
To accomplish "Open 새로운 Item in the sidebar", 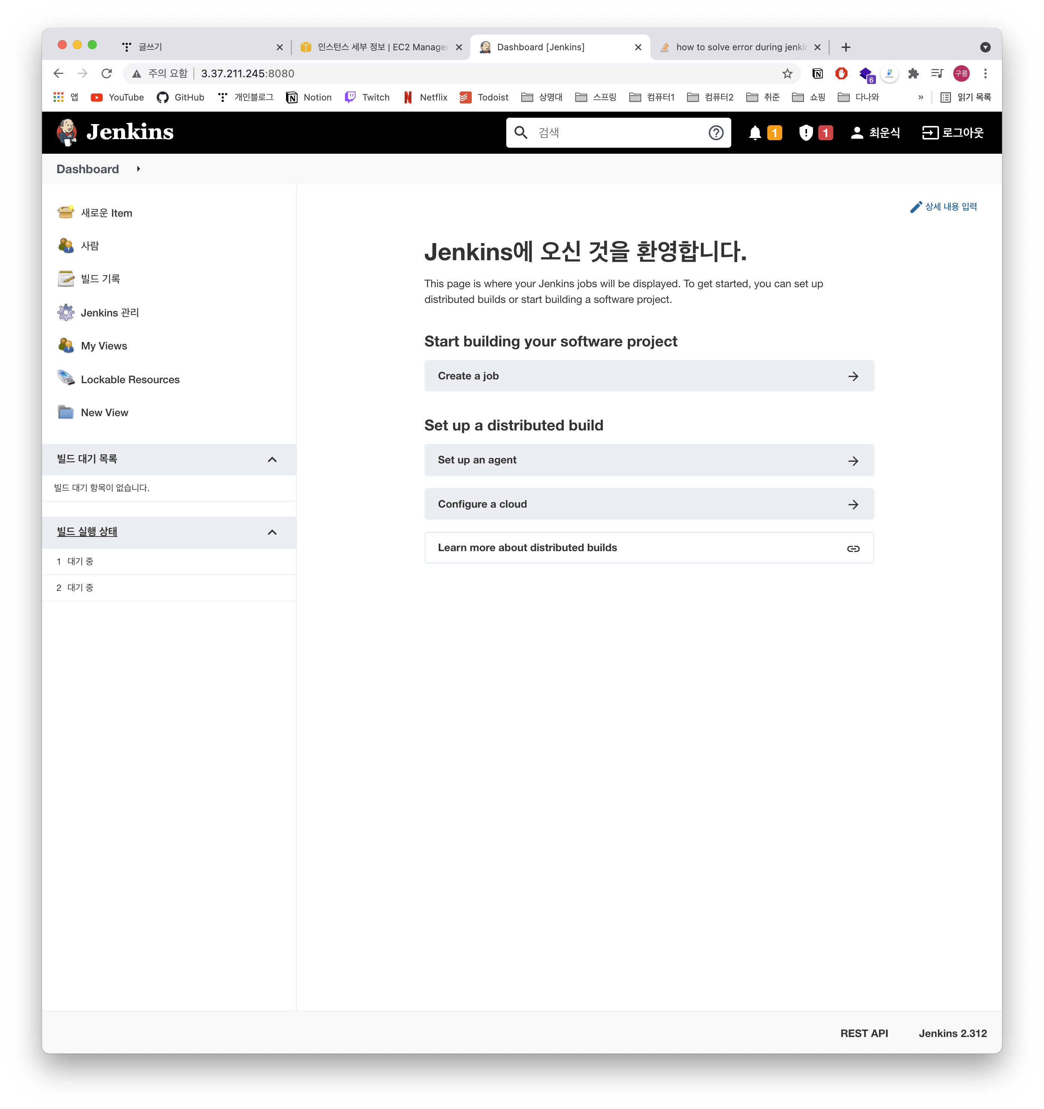I will [x=106, y=213].
